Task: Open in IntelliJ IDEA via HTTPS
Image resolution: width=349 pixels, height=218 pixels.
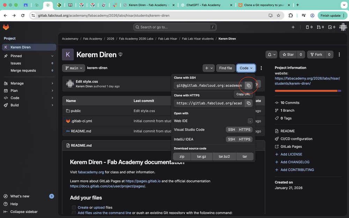Action: pos(245,140)
